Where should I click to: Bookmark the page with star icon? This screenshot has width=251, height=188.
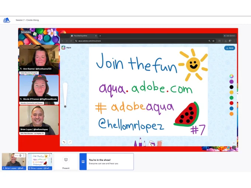coord(213,41)
